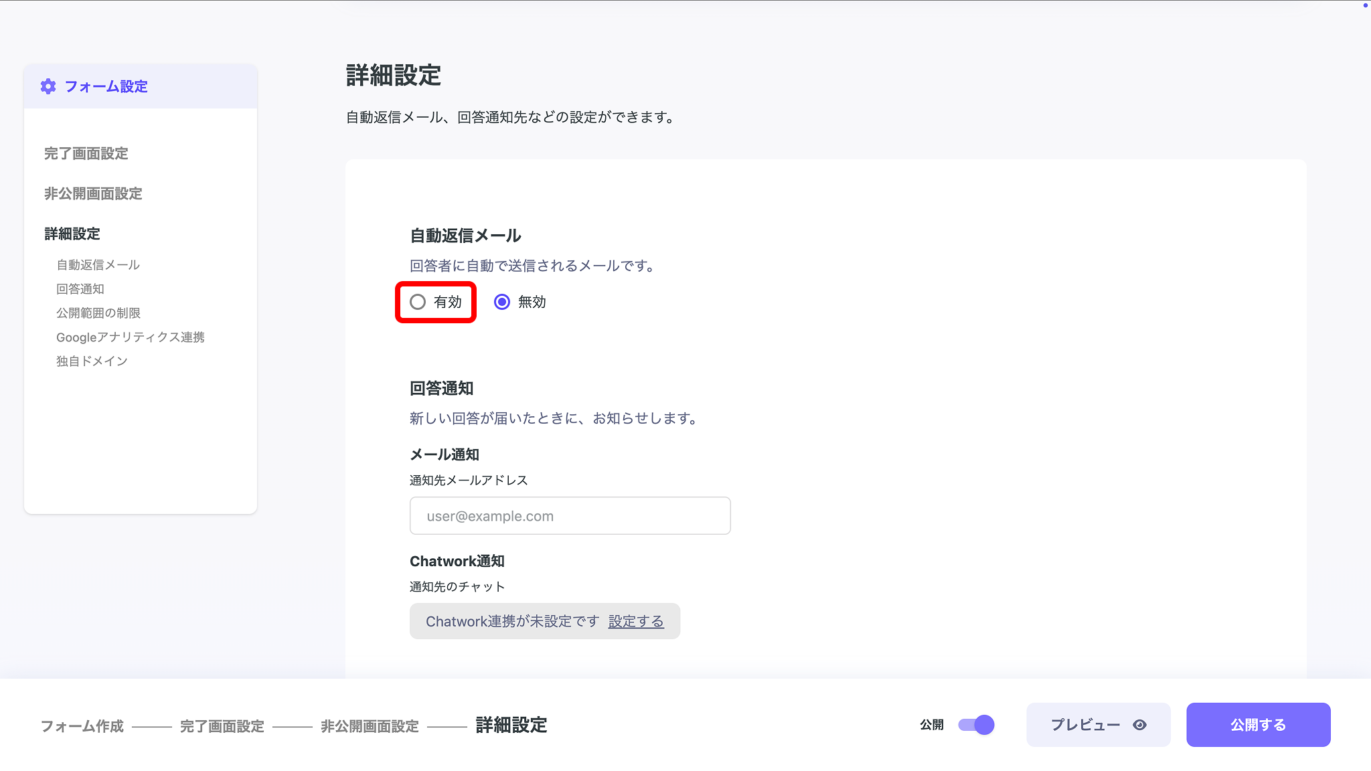Enable the 有効 radio button for 自動返信メール
This screenshot has height=771, width=1371.
coord(417,302)
